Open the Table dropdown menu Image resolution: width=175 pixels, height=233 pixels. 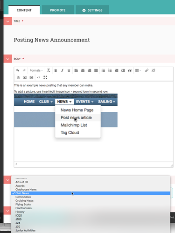coord(138,70)
